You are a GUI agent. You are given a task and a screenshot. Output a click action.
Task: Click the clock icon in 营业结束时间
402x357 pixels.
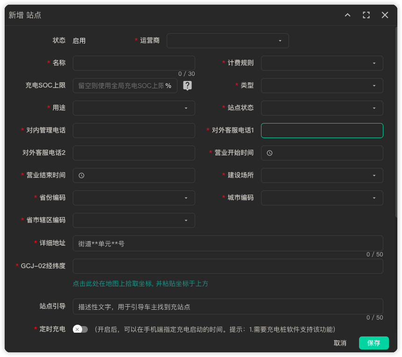81,175
